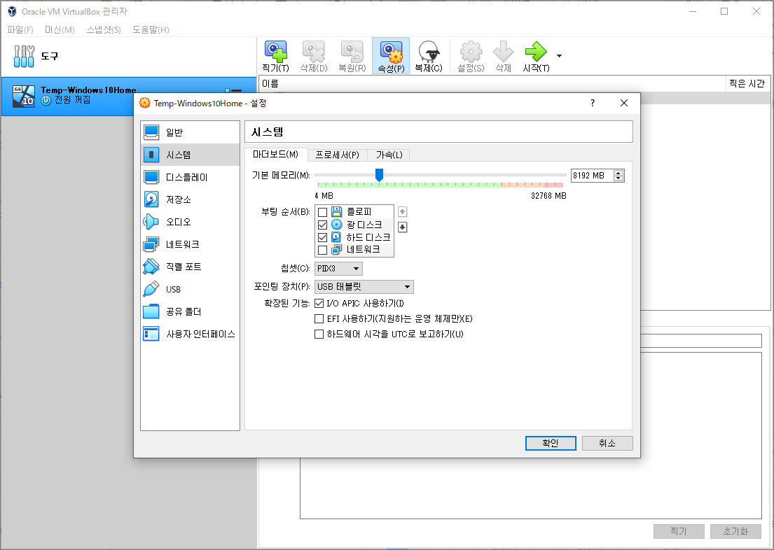Image resolution: width=774 pixels, height=550 pixels.
Task: Open the 도구 tools icon
Action: tap(25, 56)
